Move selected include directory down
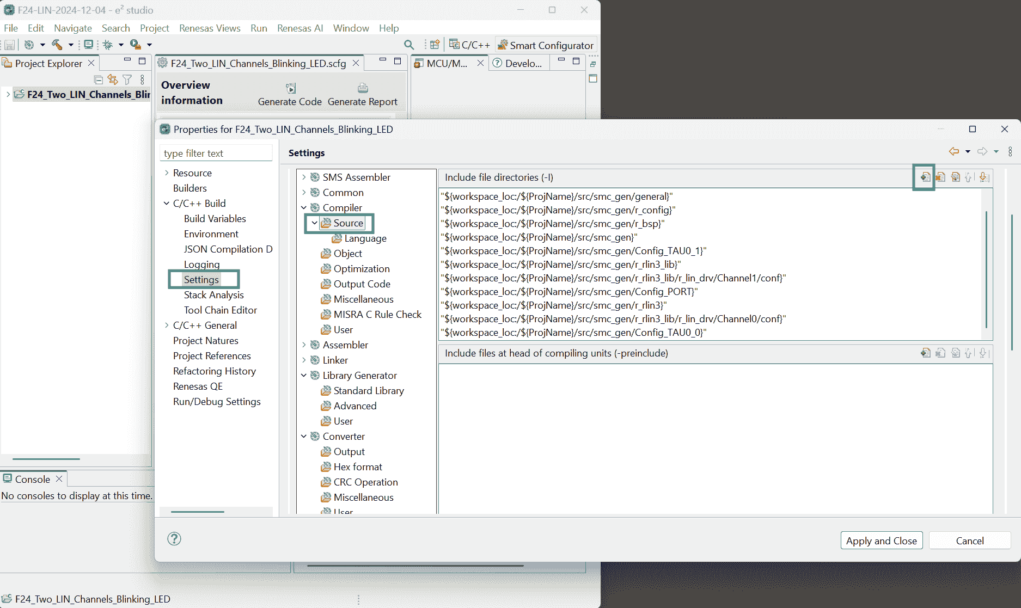 (983, 177)
